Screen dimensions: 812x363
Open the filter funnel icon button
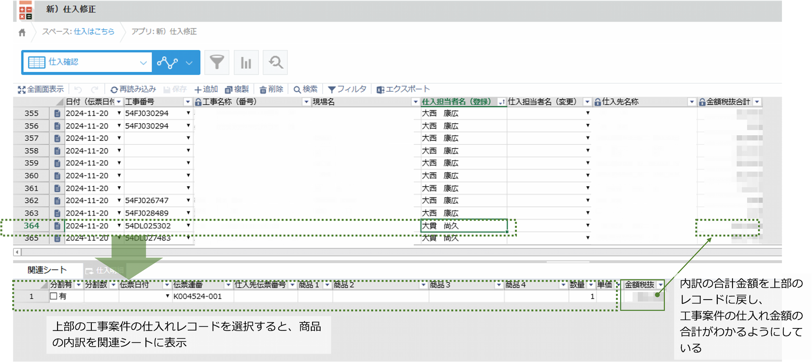[217, 63]
